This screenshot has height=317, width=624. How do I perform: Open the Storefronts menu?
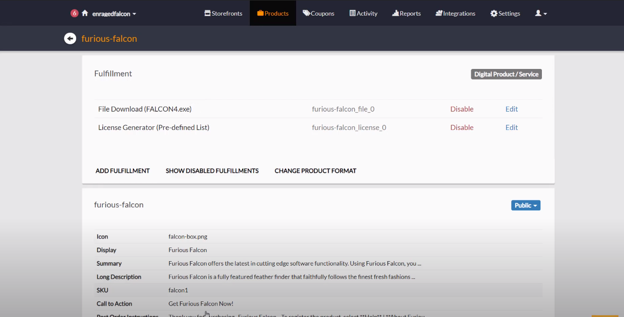[223, 13]
